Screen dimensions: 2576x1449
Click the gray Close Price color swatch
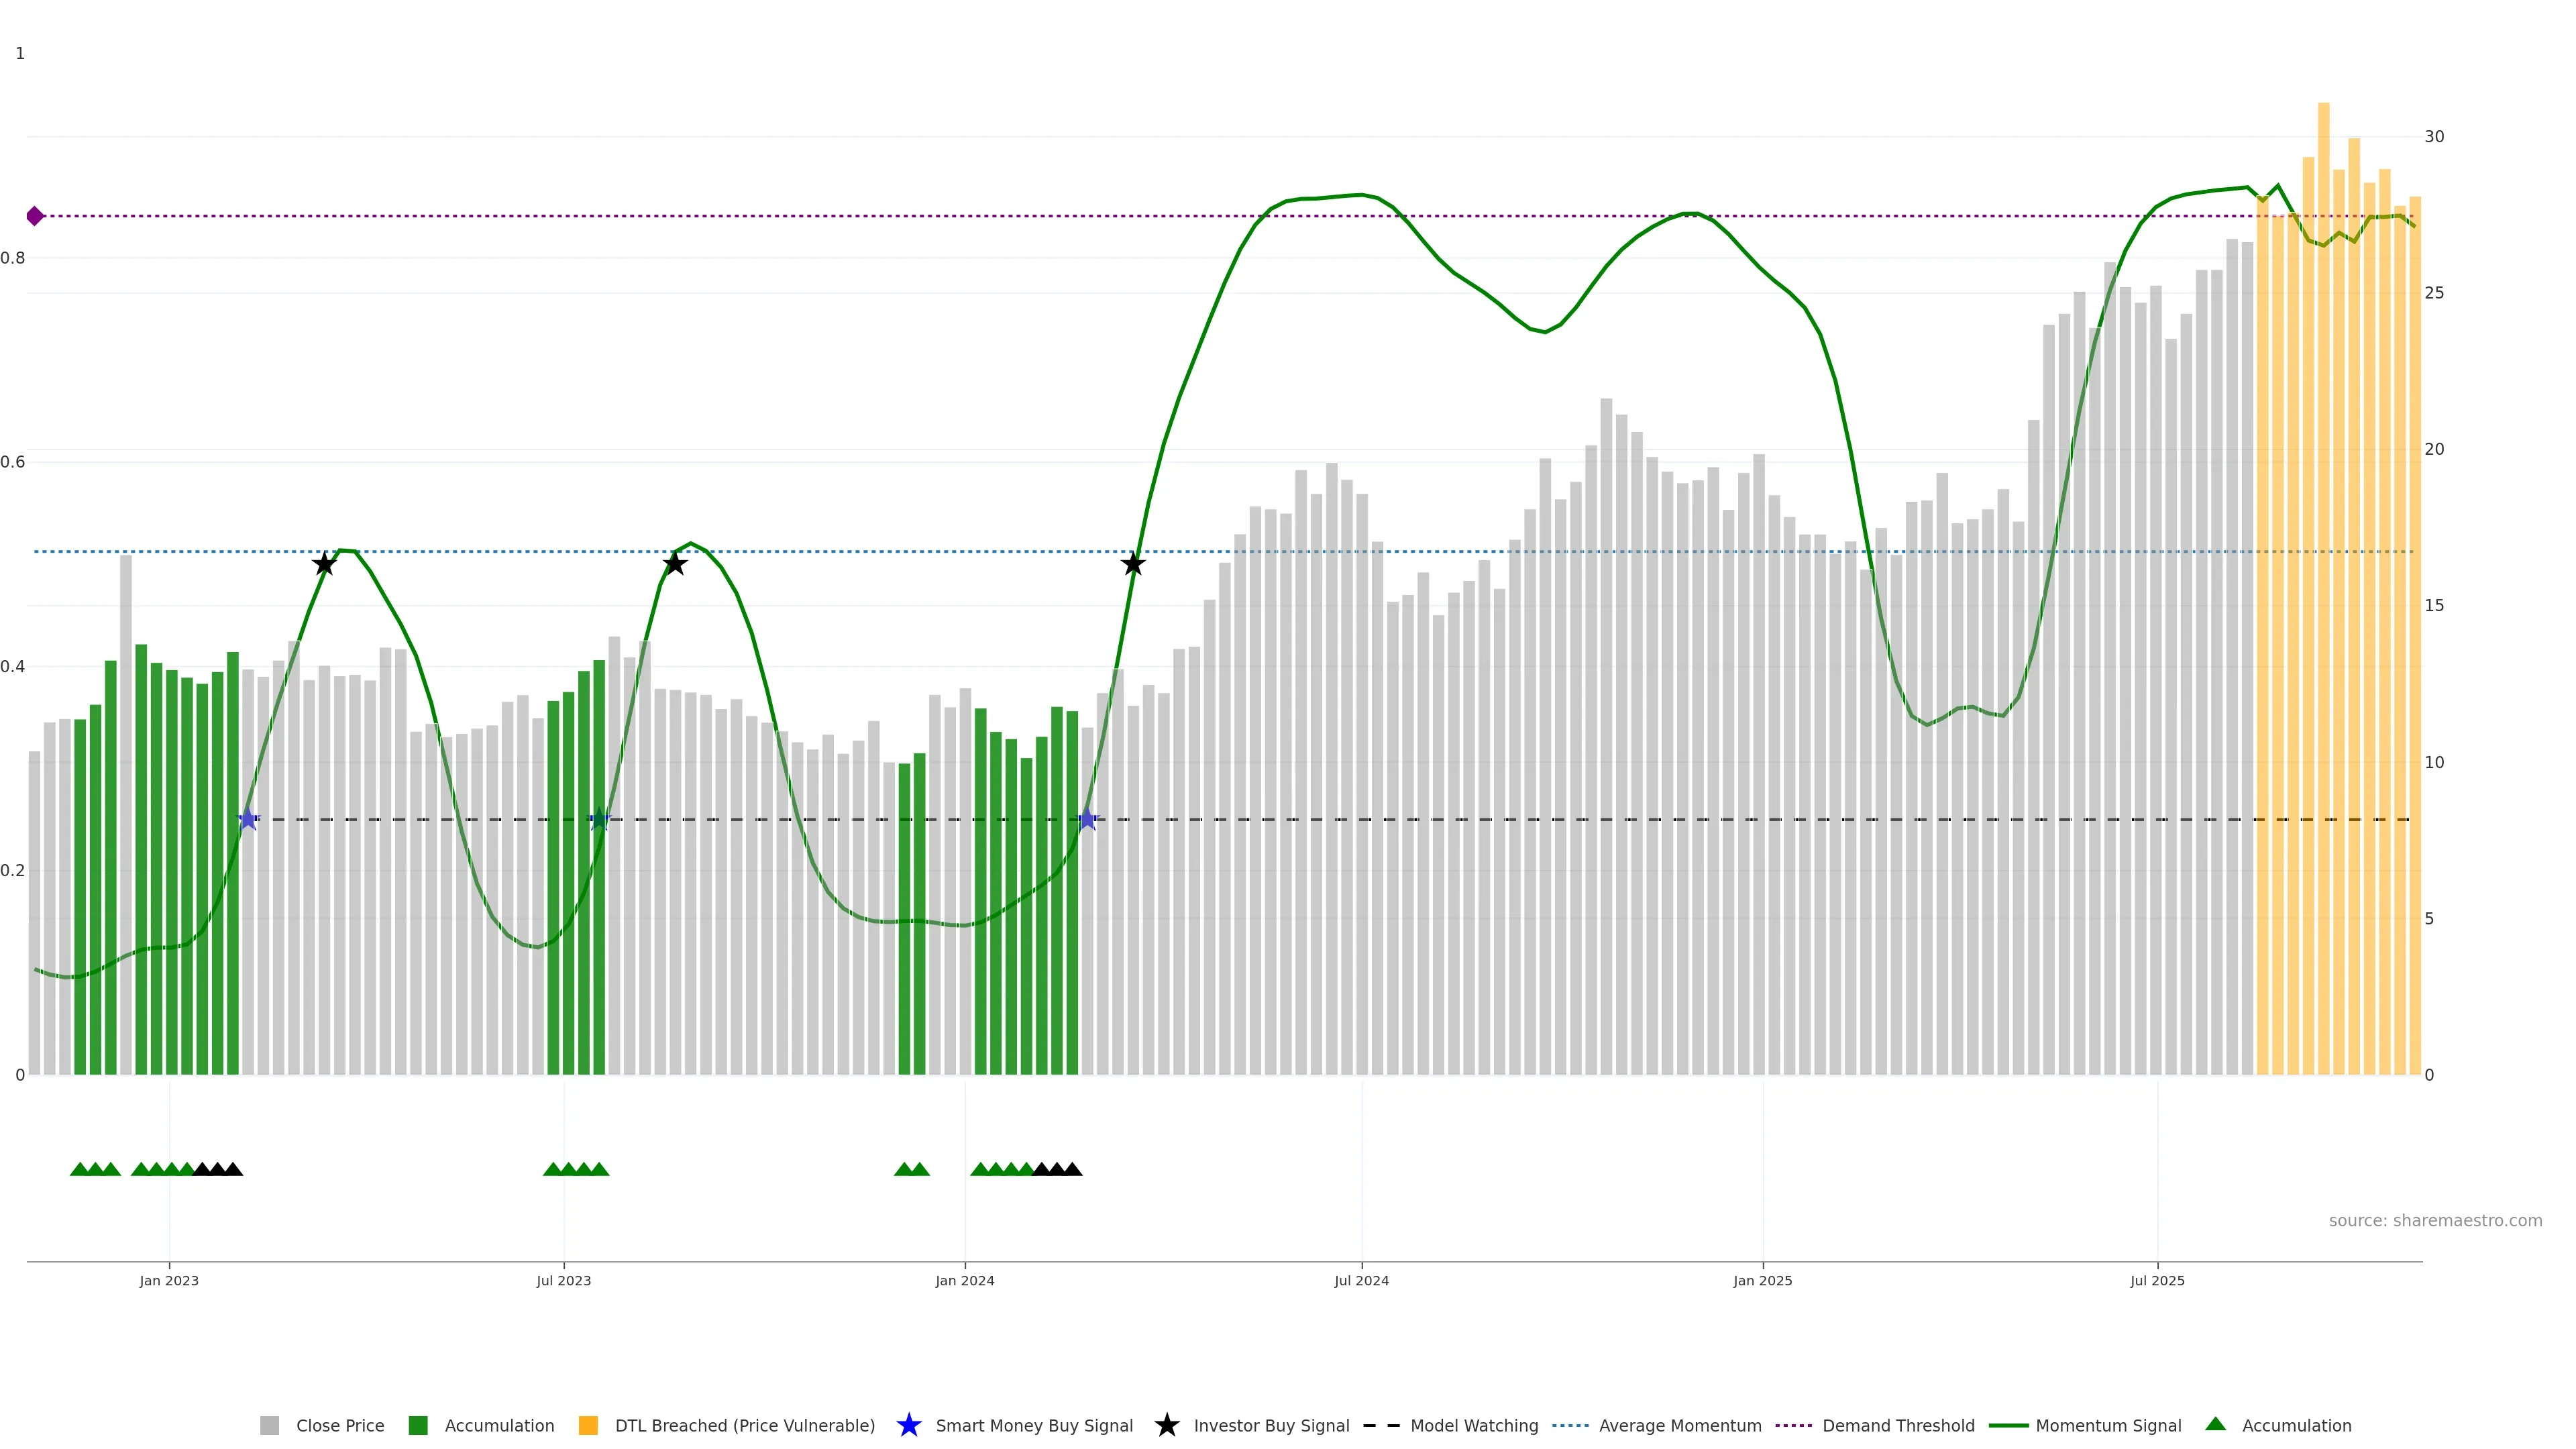pyautogui.click(x=270, y=1425)
